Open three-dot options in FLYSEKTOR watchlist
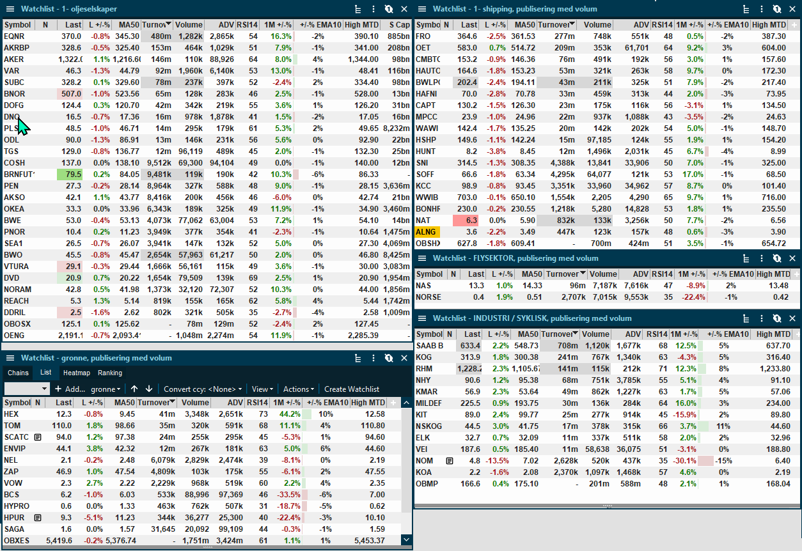Image resolution: width=802 pixels, height=551 pixels. pyautogui.click(x=760, y=258)
